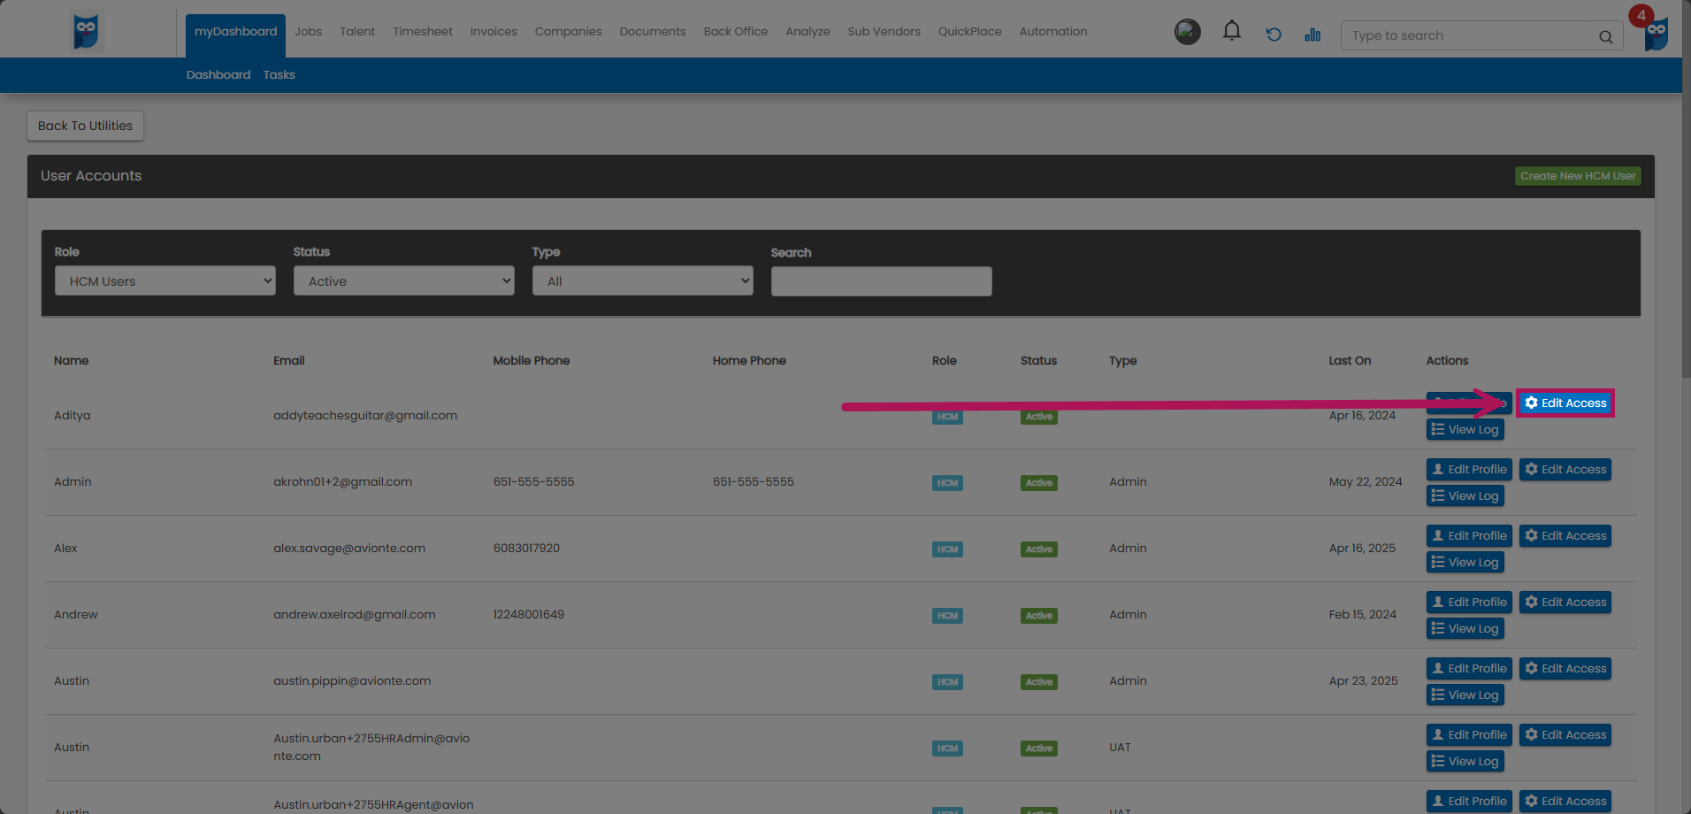Open the Timesheet menu
Viewport: 1691px width, 814px height.
[x=422, y=32]
